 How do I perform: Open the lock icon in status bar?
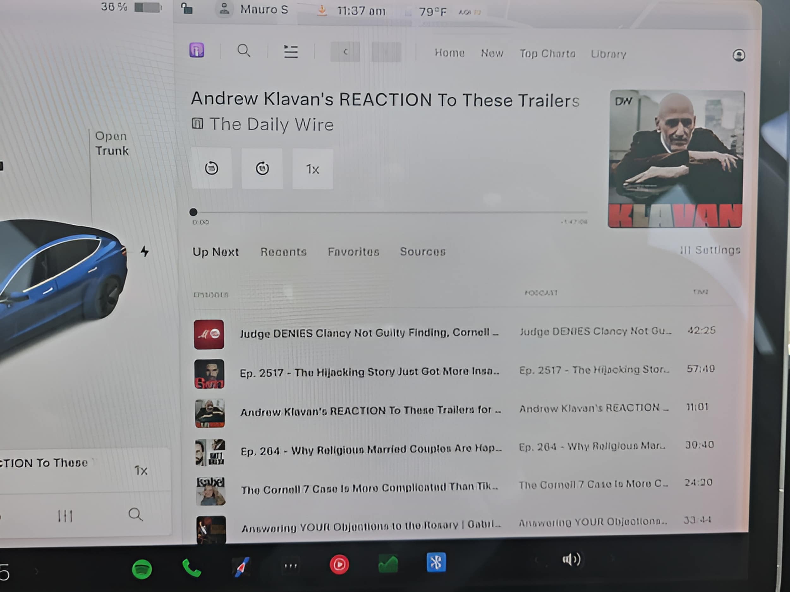click(x=186, y=8)
